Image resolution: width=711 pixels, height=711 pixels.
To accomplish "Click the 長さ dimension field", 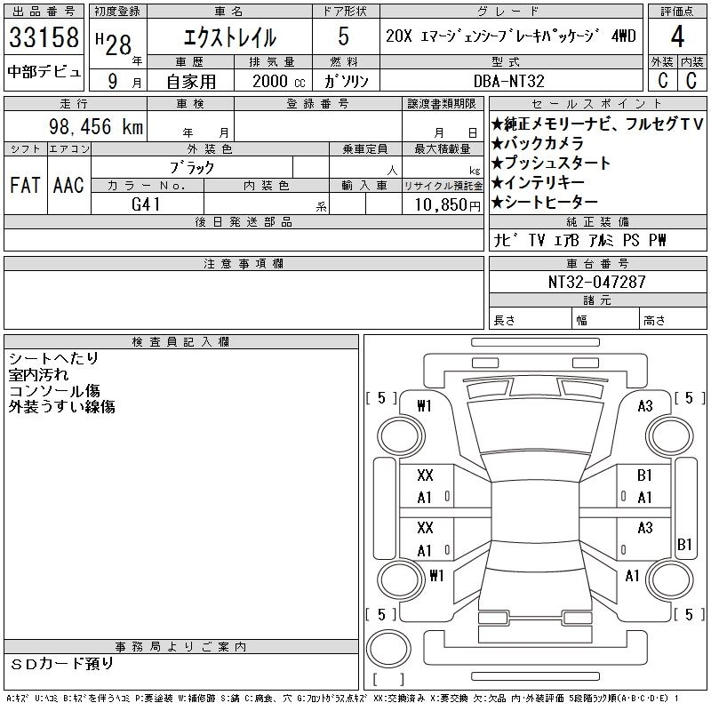I will pyautogui.click(x=530, y=319).
